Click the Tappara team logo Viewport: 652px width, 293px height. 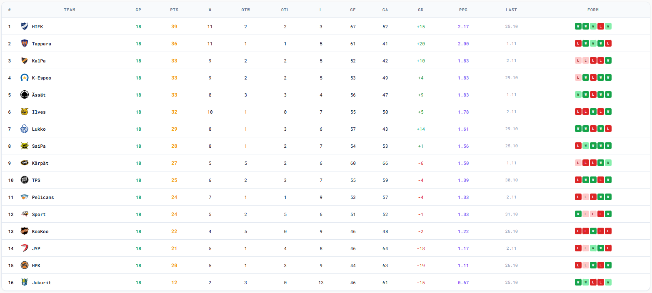click(x=24, y=44)
